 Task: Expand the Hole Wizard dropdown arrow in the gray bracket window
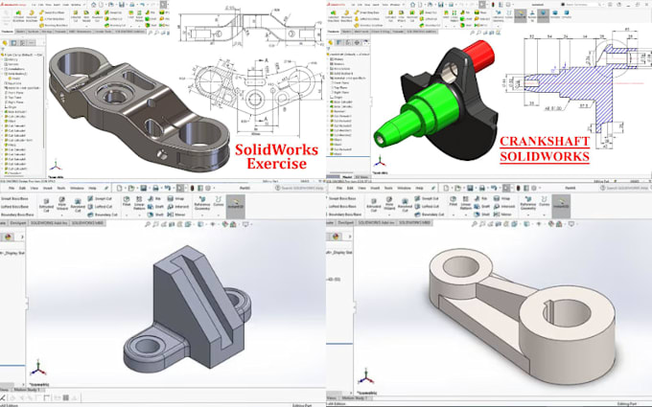click(x=62, y=215)
